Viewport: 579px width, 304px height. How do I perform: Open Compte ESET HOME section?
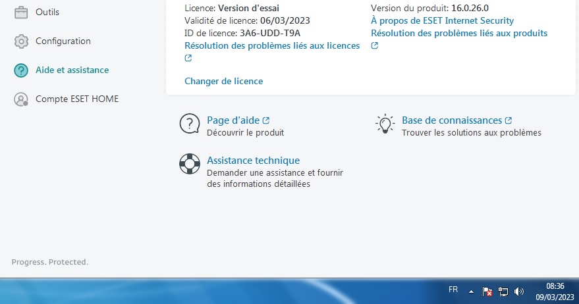click(x=77, y=99)
